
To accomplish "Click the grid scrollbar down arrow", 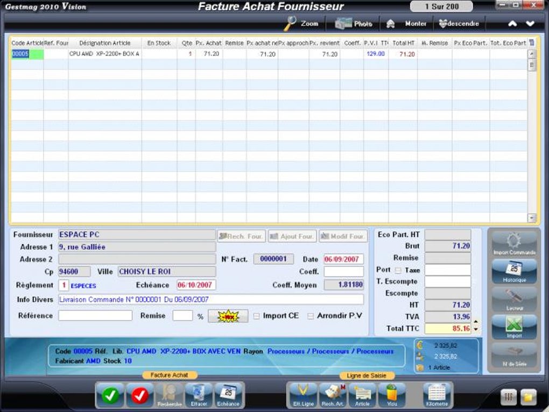I will (x=531, y=218).
